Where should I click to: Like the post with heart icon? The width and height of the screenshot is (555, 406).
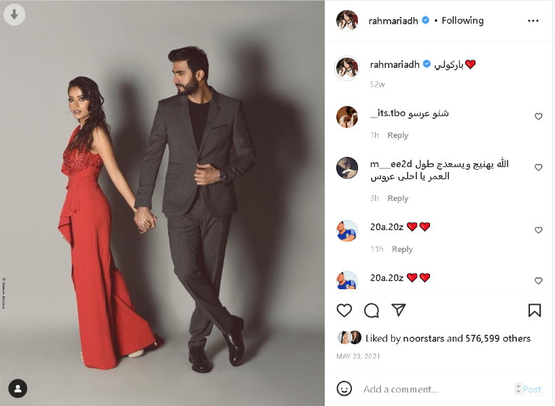point(344,310)
